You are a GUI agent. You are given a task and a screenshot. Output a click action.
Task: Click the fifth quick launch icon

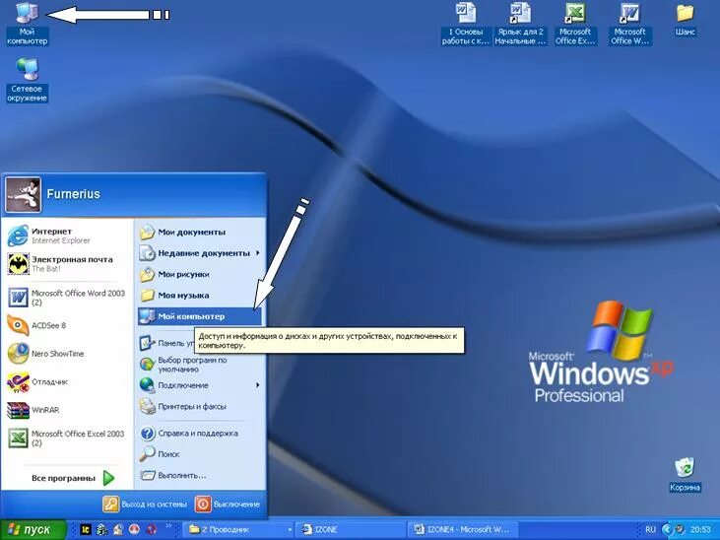point(151,530)
